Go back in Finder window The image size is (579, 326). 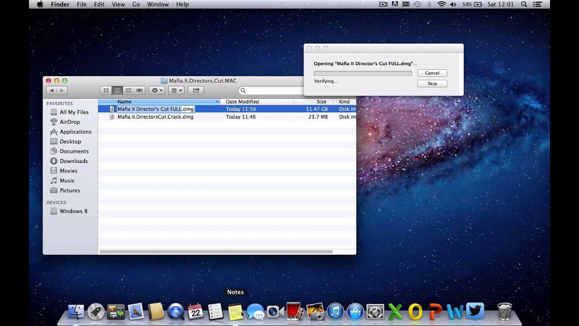pos(52,91)
